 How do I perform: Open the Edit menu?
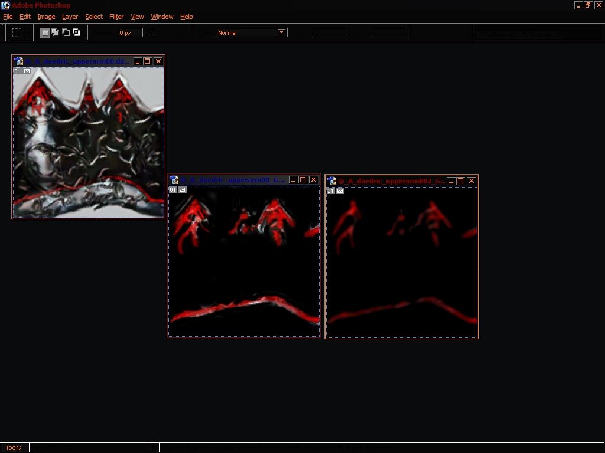click(25, 17)
